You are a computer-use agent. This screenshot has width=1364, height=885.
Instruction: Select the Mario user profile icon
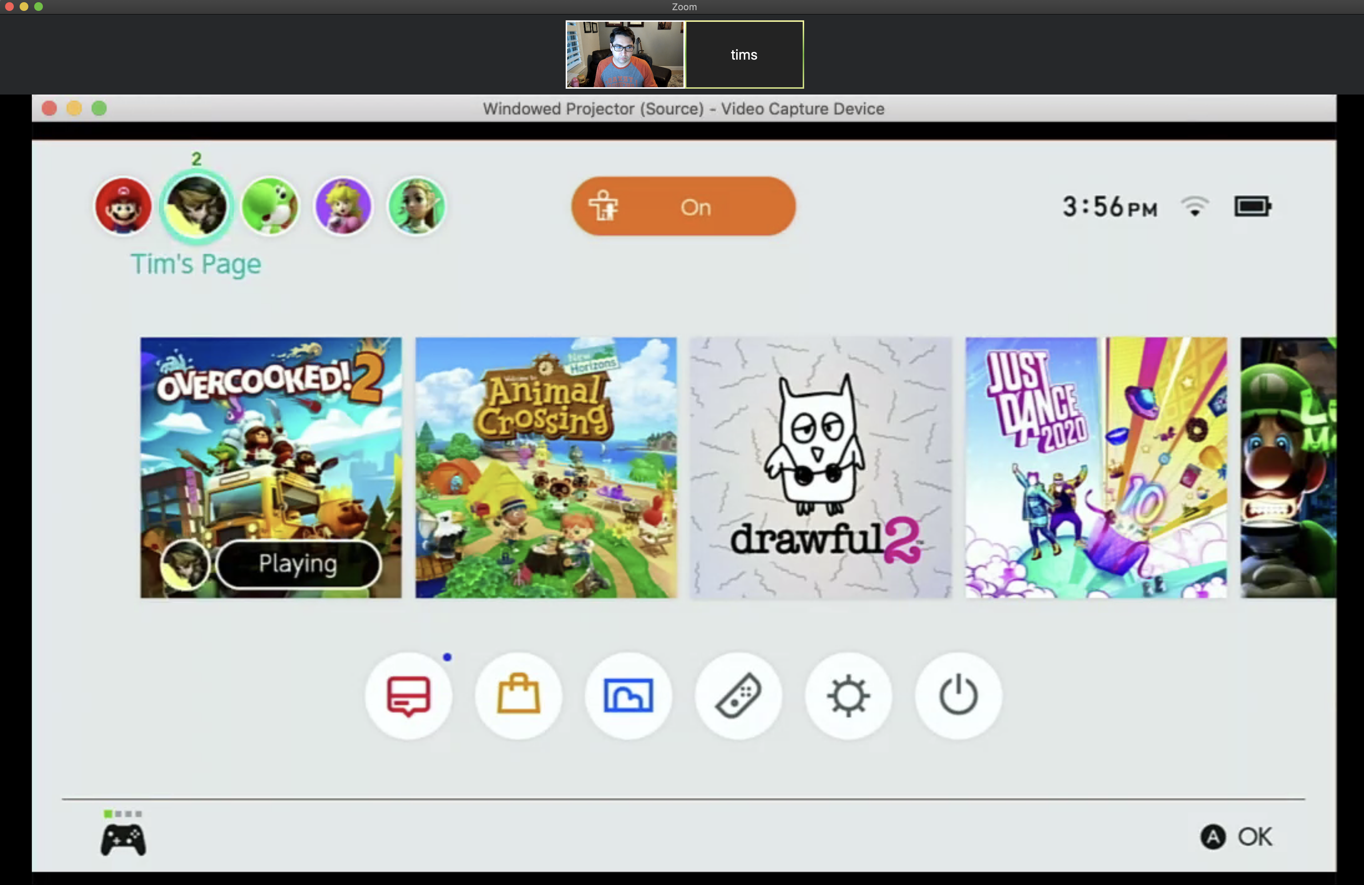pyautogui.click(x=123, y=206)
